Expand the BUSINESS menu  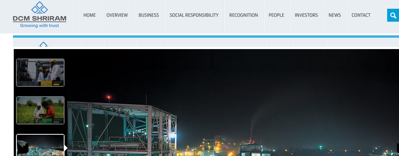(149, 15)
